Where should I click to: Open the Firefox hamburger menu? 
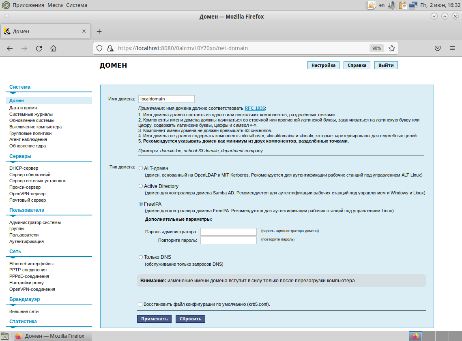pyautogui.click(x=452, y=48)
